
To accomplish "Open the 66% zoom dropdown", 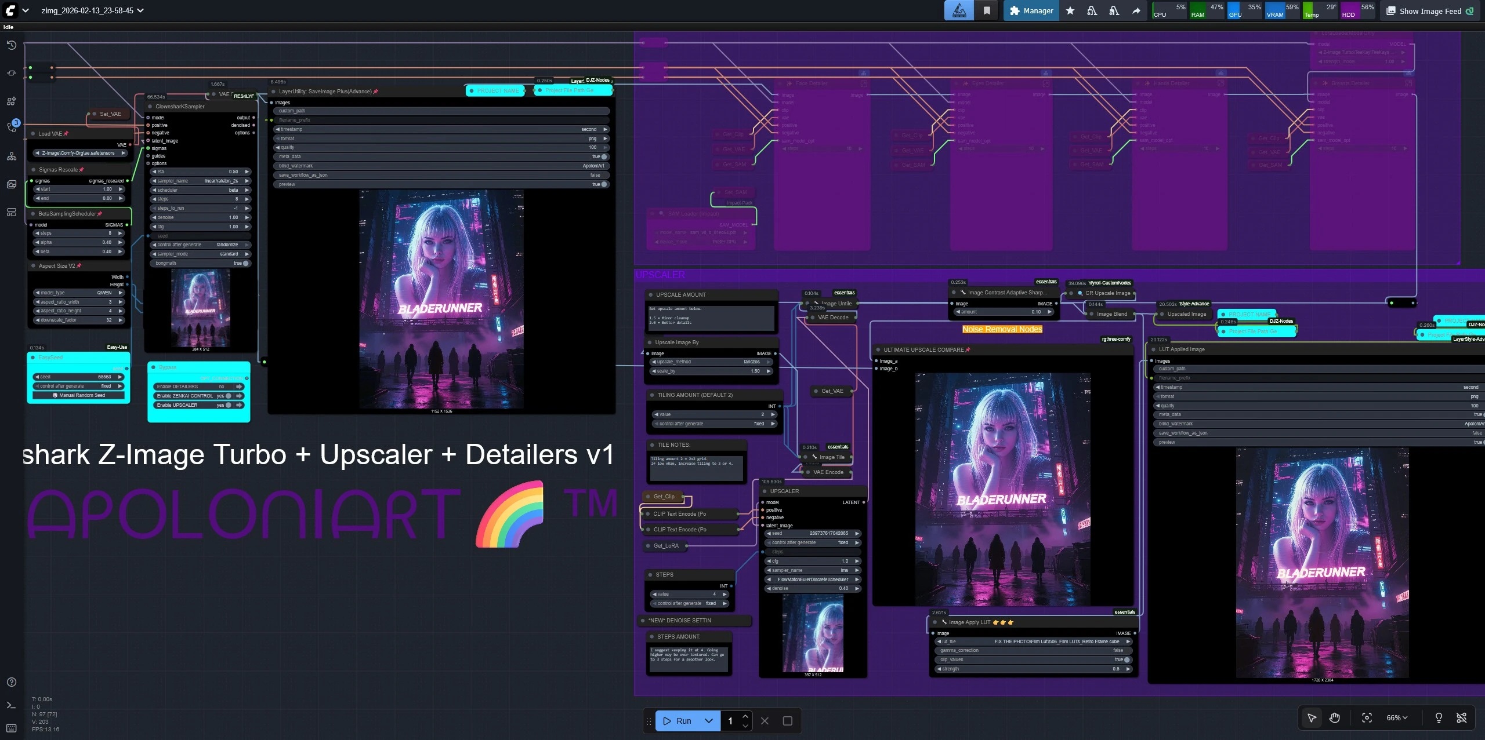I will (1397, 718).
